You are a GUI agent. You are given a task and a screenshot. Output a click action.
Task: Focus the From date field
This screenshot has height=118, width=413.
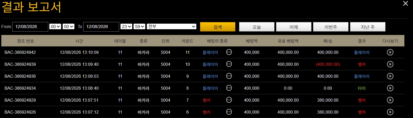pyautogui.click(x=30, y=27)
